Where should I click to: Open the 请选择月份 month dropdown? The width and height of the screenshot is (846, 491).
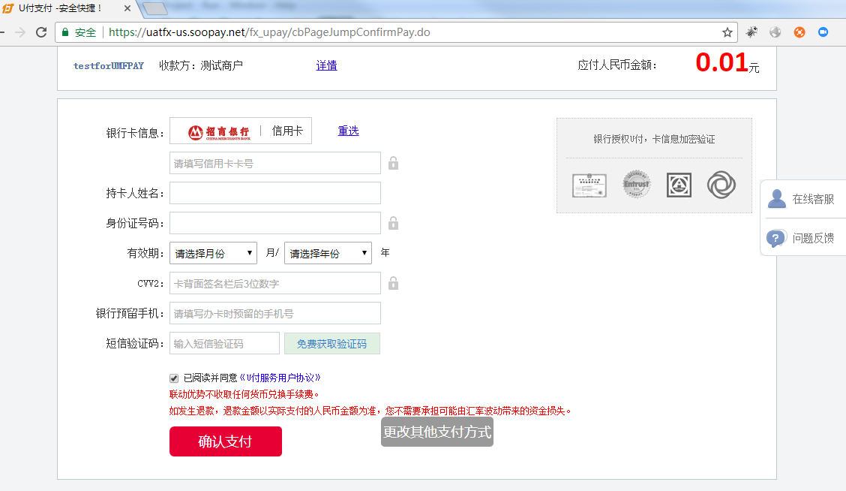tap(212, 253)
